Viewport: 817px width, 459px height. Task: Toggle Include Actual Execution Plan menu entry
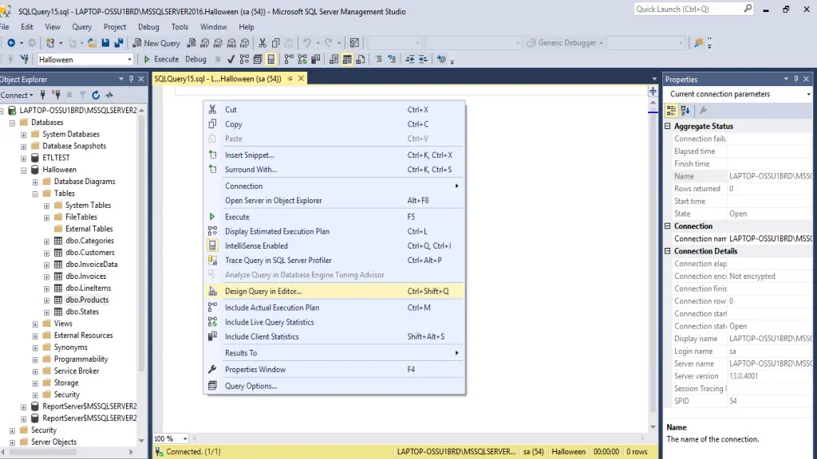334,308
